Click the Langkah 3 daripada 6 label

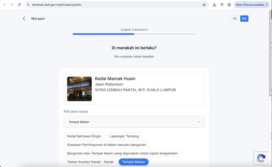(x=134, y=30)
